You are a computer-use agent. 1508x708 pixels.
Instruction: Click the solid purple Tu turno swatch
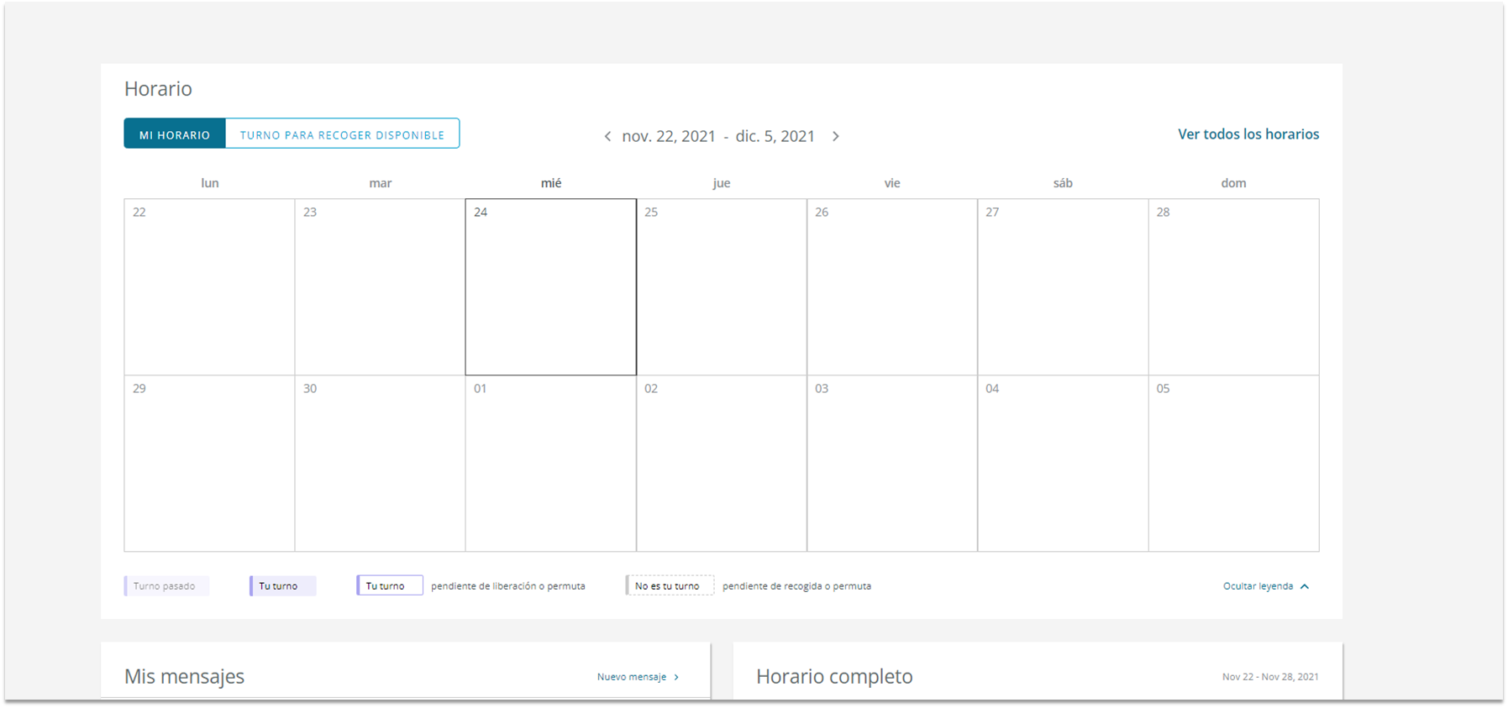[282, 586]
